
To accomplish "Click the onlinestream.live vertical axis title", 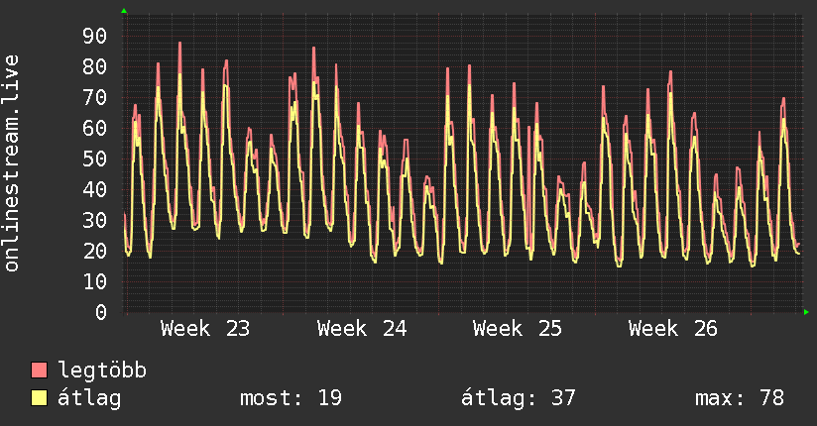I will pyautogui.click(x=12, y=163).
